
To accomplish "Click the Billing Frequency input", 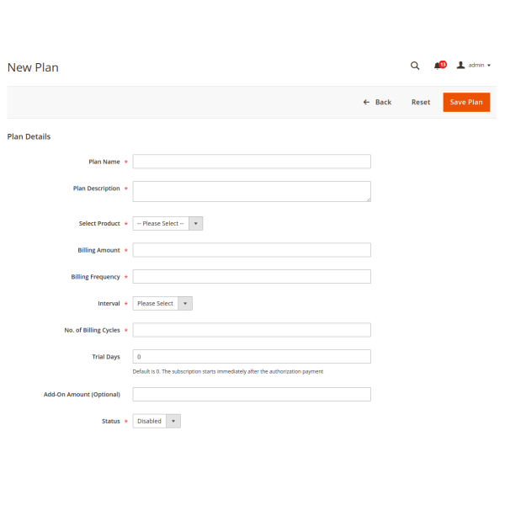I will click(x=252, y=277).
